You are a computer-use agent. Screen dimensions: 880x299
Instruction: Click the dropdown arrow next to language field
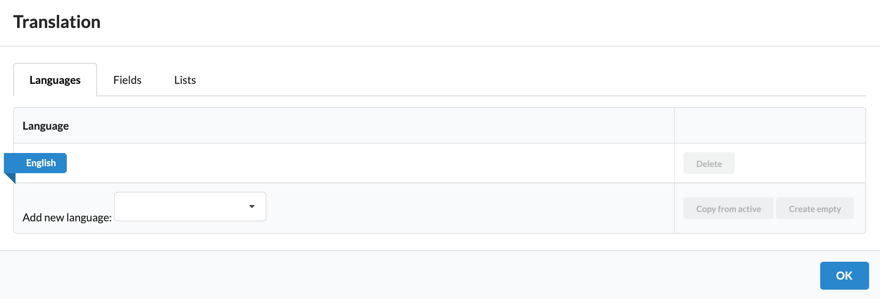(x=252, y=207)
